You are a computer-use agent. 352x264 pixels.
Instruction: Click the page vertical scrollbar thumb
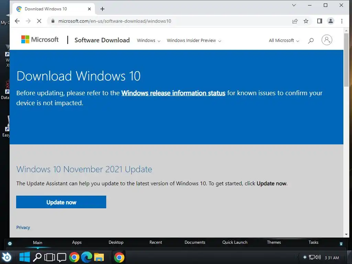click(346, 60)
